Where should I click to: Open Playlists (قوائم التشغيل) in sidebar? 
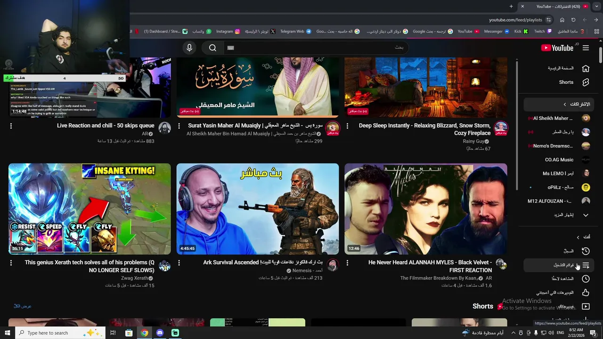(559, 265)
